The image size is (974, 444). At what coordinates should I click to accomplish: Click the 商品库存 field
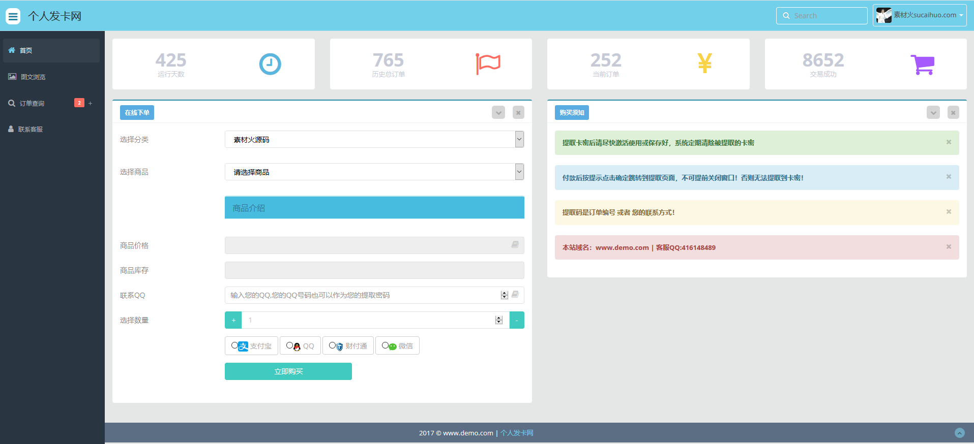(x=374, y=270)
